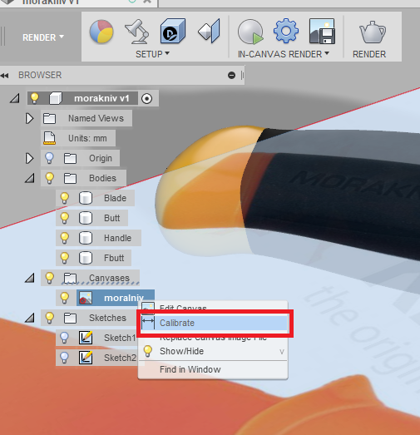Select the Butt body label
The width and height of the screenshot is (420, 435).
coord(111,218)
